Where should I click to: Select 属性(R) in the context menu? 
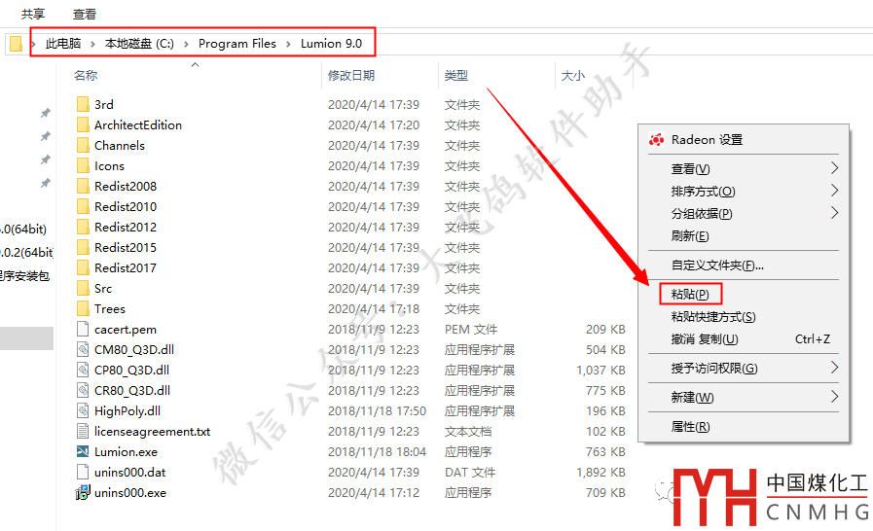tap(690, 427)
